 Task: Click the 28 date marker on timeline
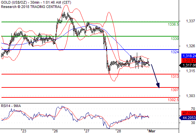tap(119, 131)
